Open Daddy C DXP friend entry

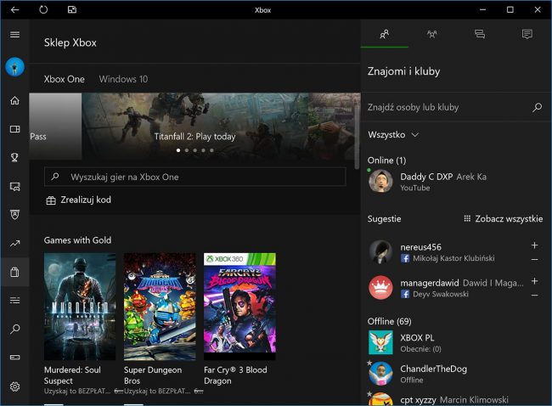click(456, 182)
